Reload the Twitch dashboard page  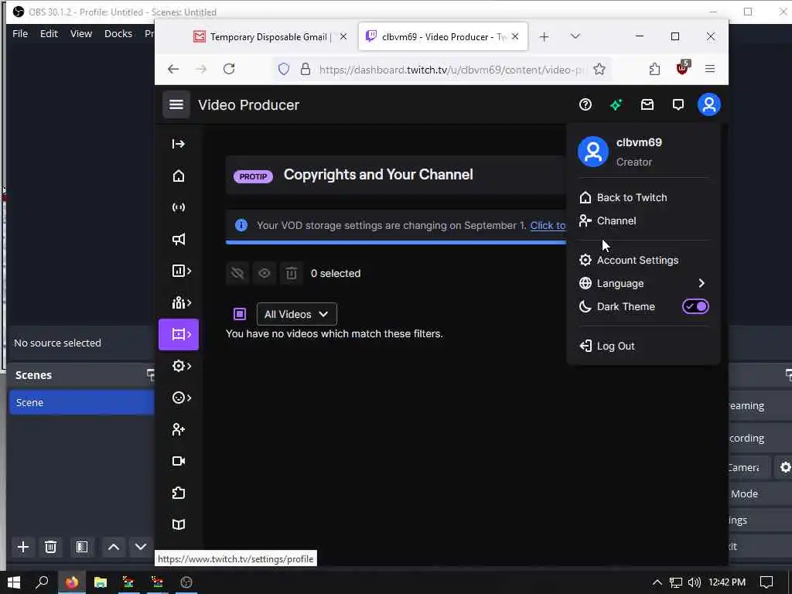tap(229, 69)
